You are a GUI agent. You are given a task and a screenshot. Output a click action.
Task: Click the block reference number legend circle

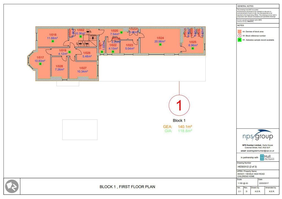(239, 36)
